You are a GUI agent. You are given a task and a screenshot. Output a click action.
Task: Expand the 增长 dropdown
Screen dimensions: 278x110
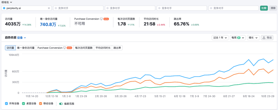coord(253,38)
